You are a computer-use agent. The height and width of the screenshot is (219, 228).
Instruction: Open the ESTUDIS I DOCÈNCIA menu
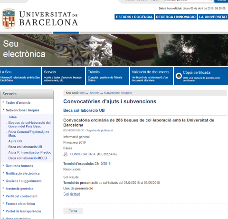click(x=134, y=17)
